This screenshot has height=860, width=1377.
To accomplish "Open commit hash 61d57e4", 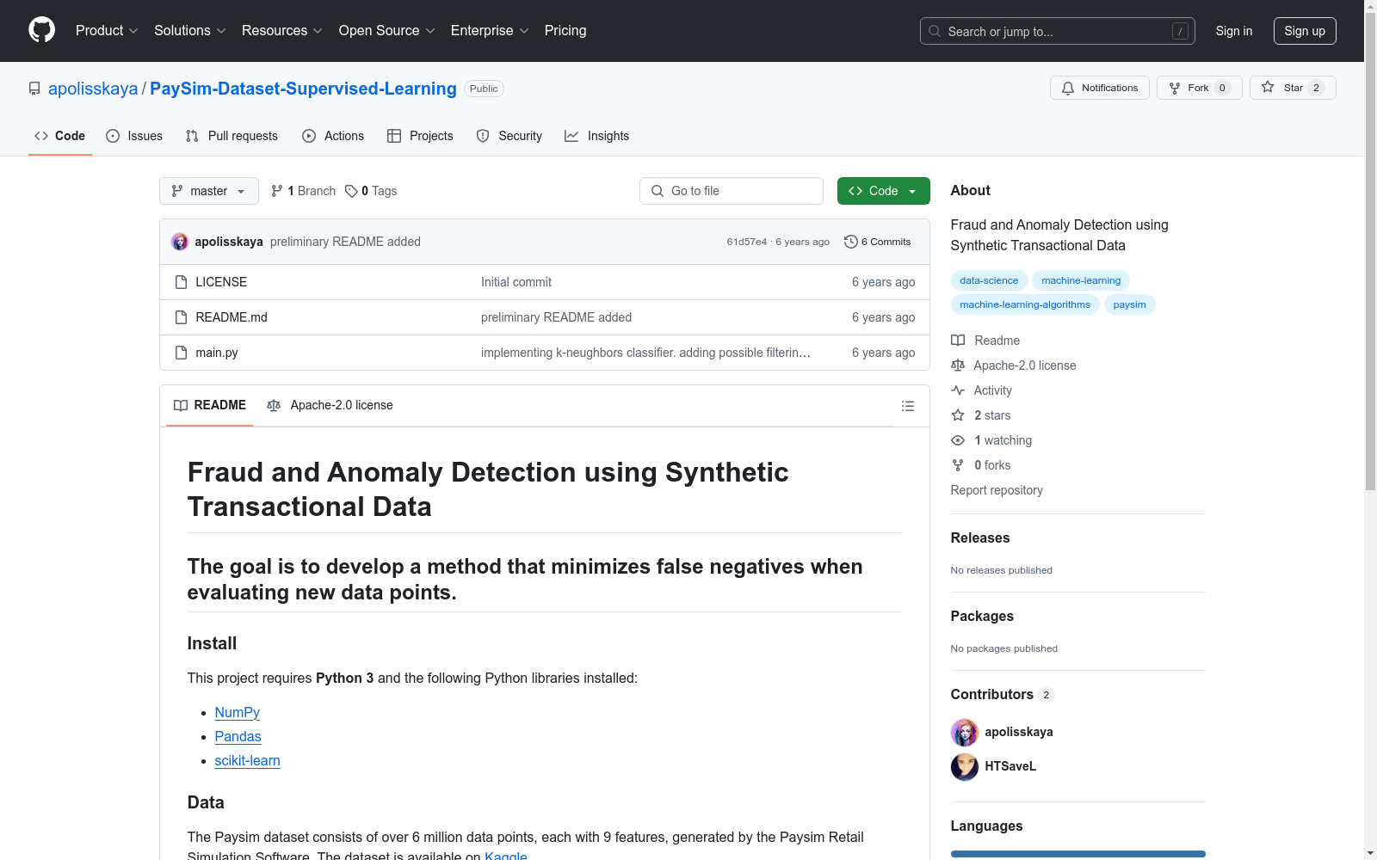I will pos(746,242).
